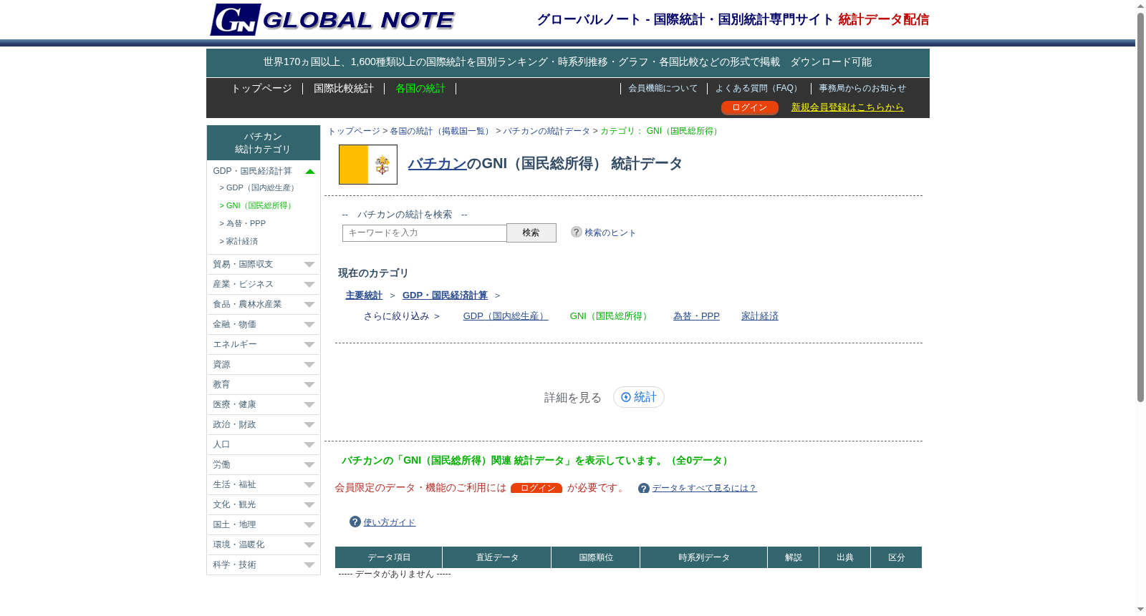Select 家計経済 in sidebar
This screenshot has height=616, width=1146.
pos(239,241)
